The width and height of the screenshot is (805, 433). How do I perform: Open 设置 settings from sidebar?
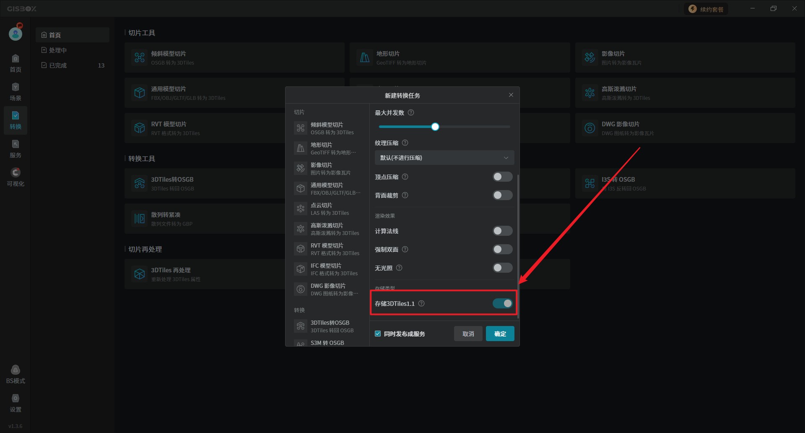click(16, 403)
